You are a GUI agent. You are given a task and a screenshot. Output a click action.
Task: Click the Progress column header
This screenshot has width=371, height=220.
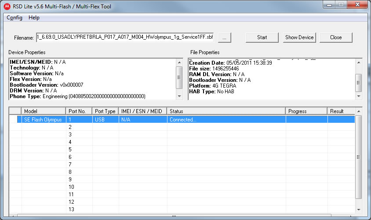pos(306,111)
